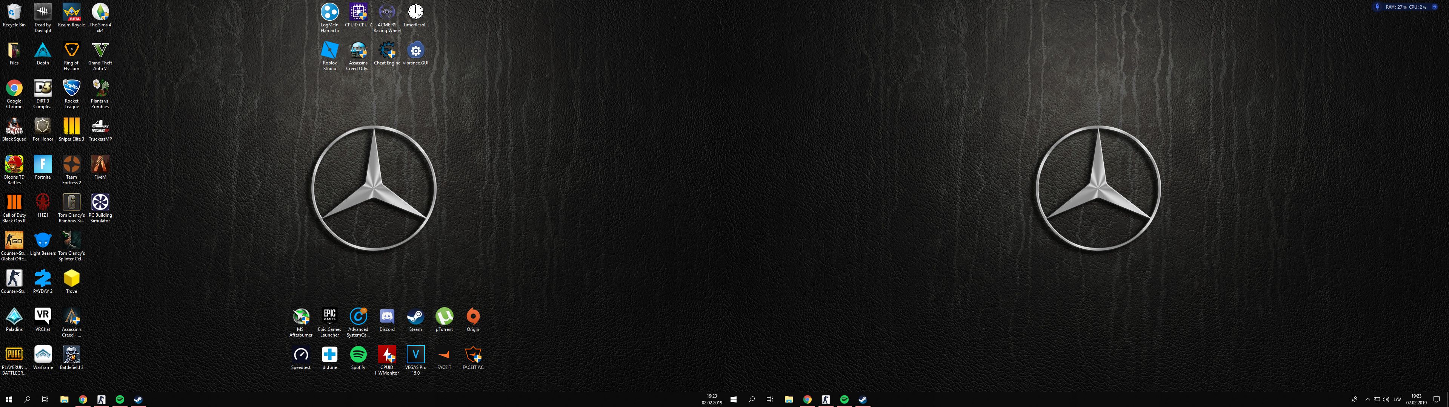Screen dimensions: 1449x407
Task: Select The Sims 4 x64 icon
Action: (x=100, y=18)
